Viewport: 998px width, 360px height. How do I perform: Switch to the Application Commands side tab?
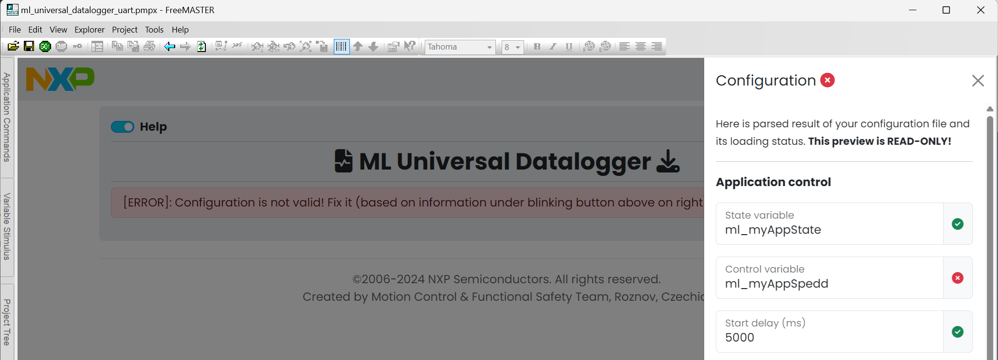(7, 117)
